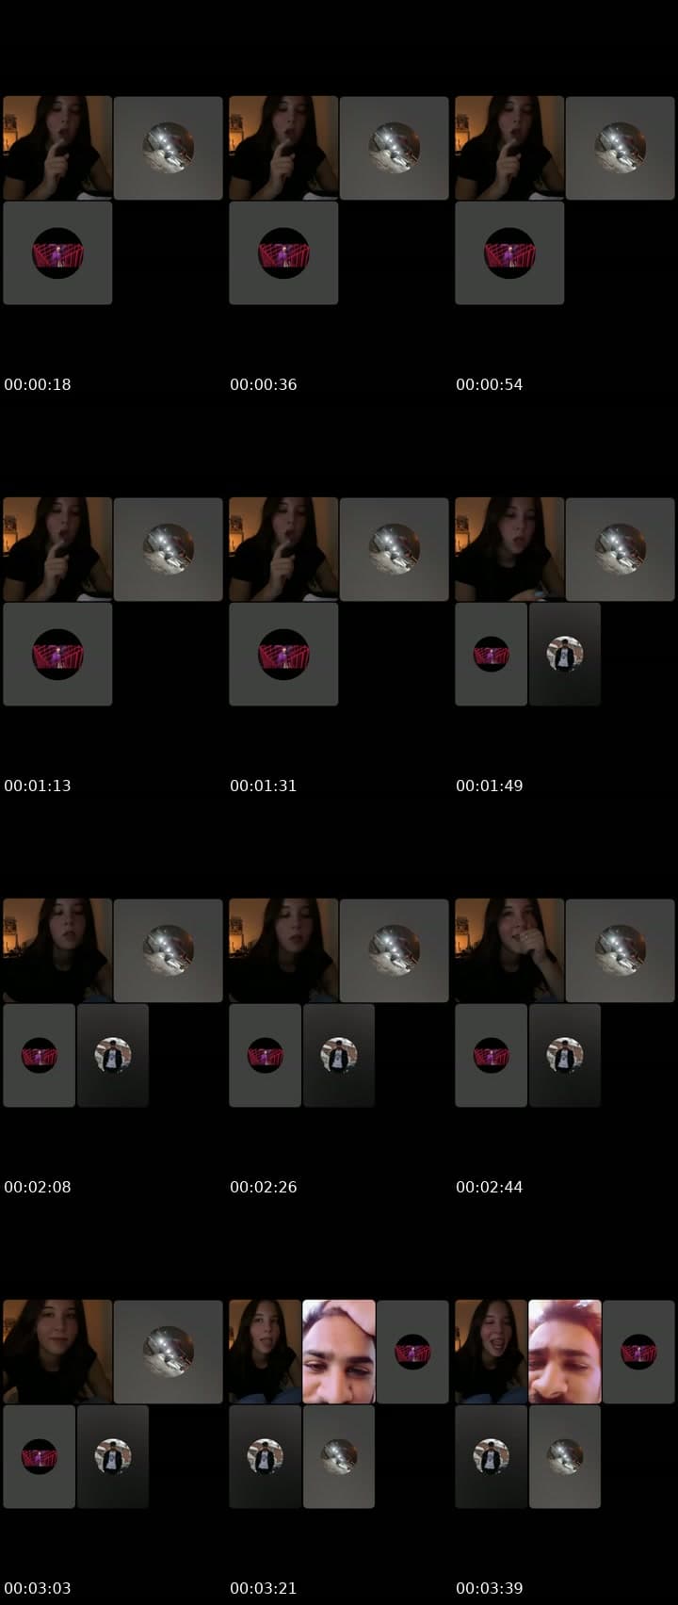Choose the red laser avatar in frame 00:02:26
This screenshot has height=1605, width=678.
pos(265,1056)
